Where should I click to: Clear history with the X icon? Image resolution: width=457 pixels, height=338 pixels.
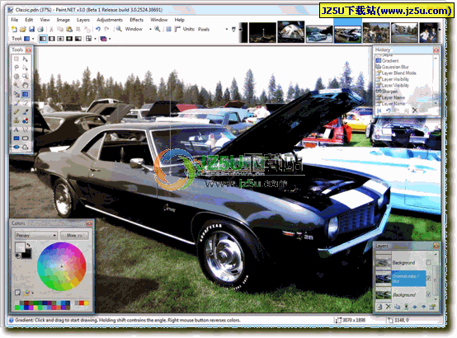[x=414, y=110]
